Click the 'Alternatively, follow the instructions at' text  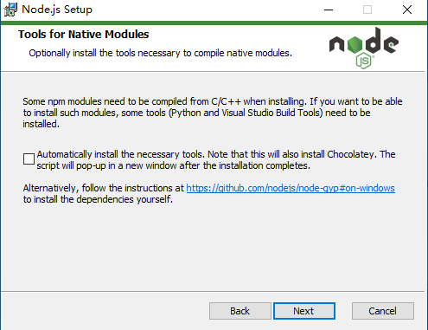pos(104,188)
